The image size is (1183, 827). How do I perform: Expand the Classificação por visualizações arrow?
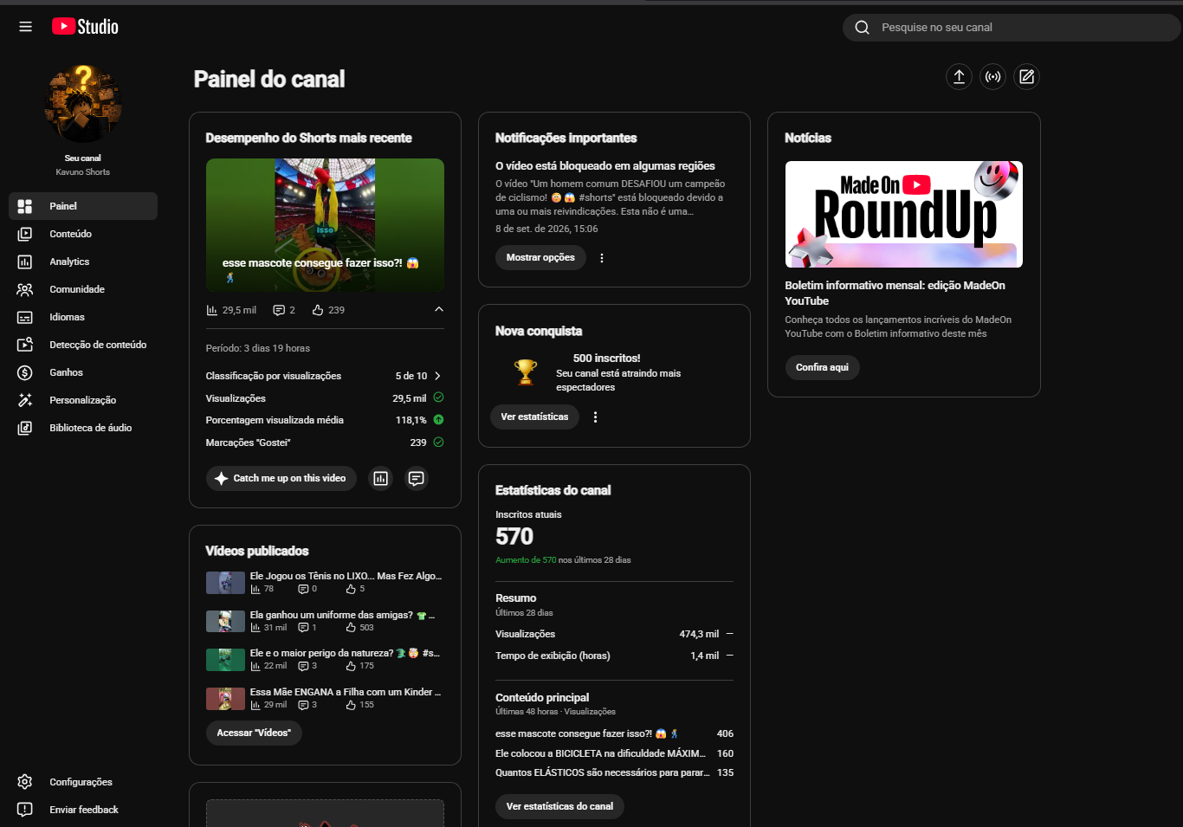[x=437, y=376]
